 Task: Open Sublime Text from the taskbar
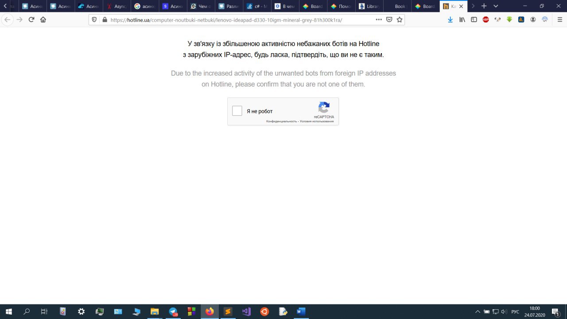tap(228, 311)
